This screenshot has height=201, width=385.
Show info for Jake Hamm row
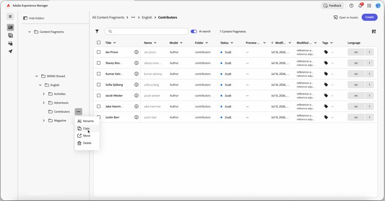point(136,106)
